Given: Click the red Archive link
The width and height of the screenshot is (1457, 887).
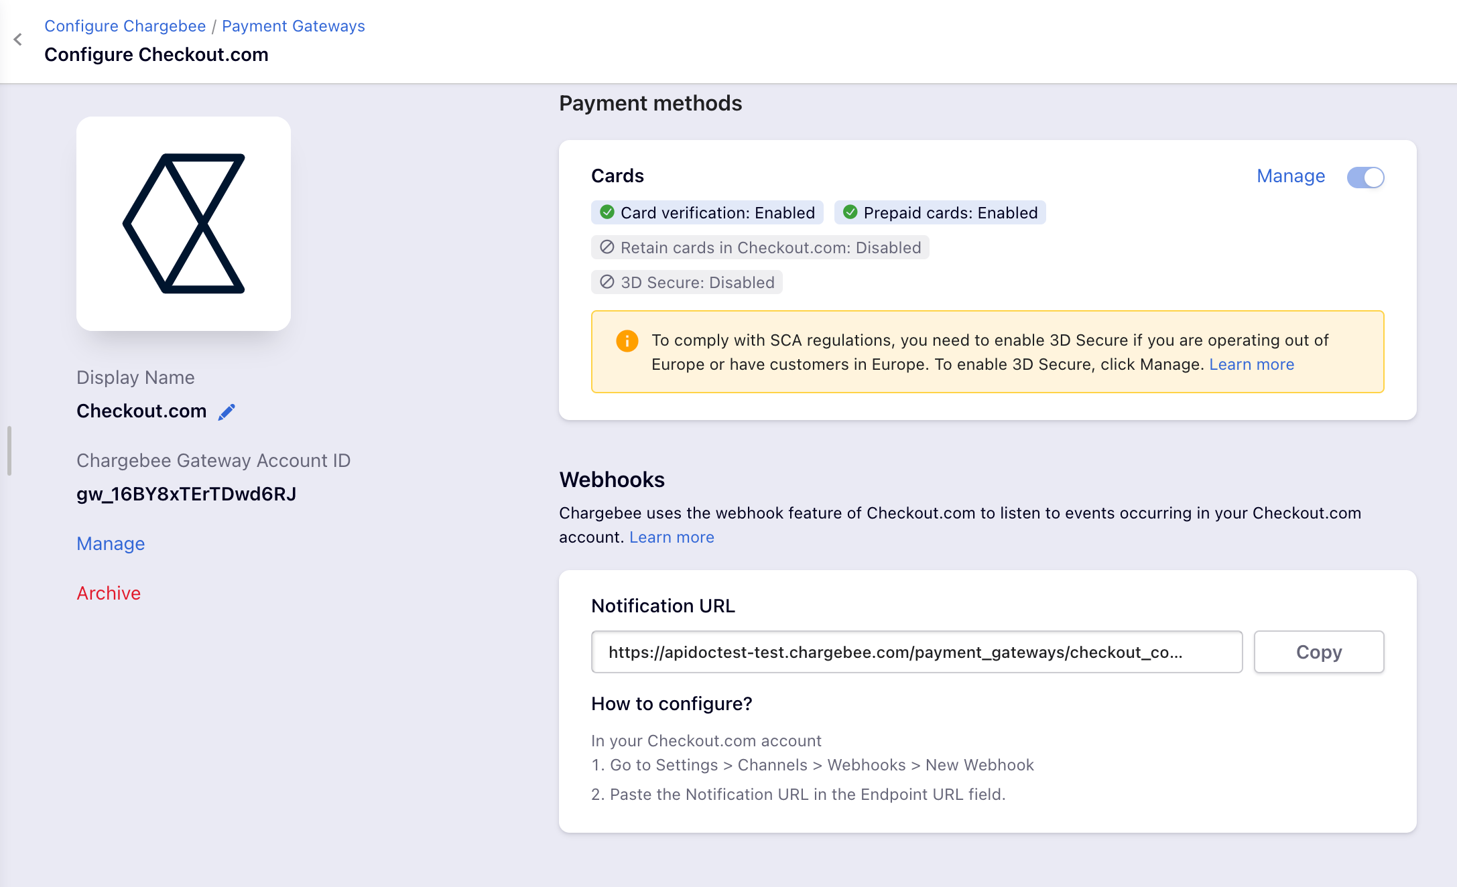Looking at the screenshot, I should click(x=109, y=593).
